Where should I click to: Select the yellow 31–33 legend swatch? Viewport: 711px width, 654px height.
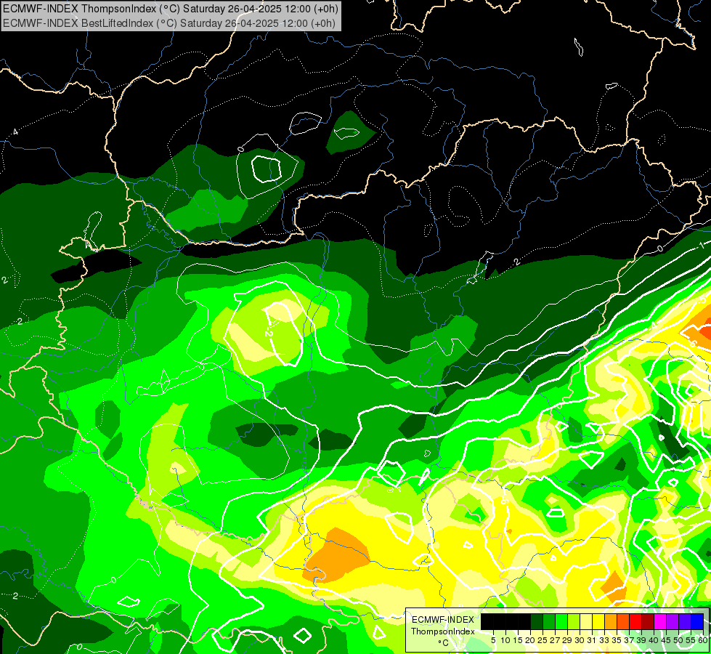coord(598,621)
